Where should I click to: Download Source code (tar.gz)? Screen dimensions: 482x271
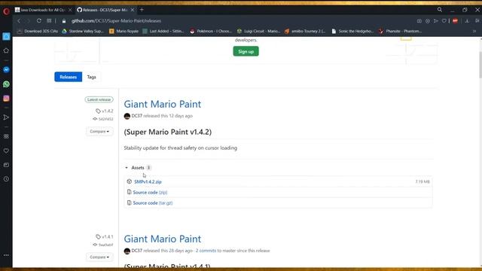[x=153, y=202]
